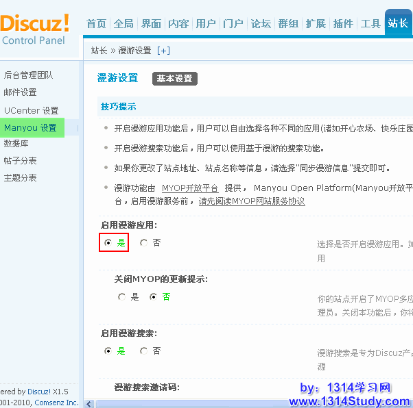Click the MYOP开放平台 link

point(190,188)
